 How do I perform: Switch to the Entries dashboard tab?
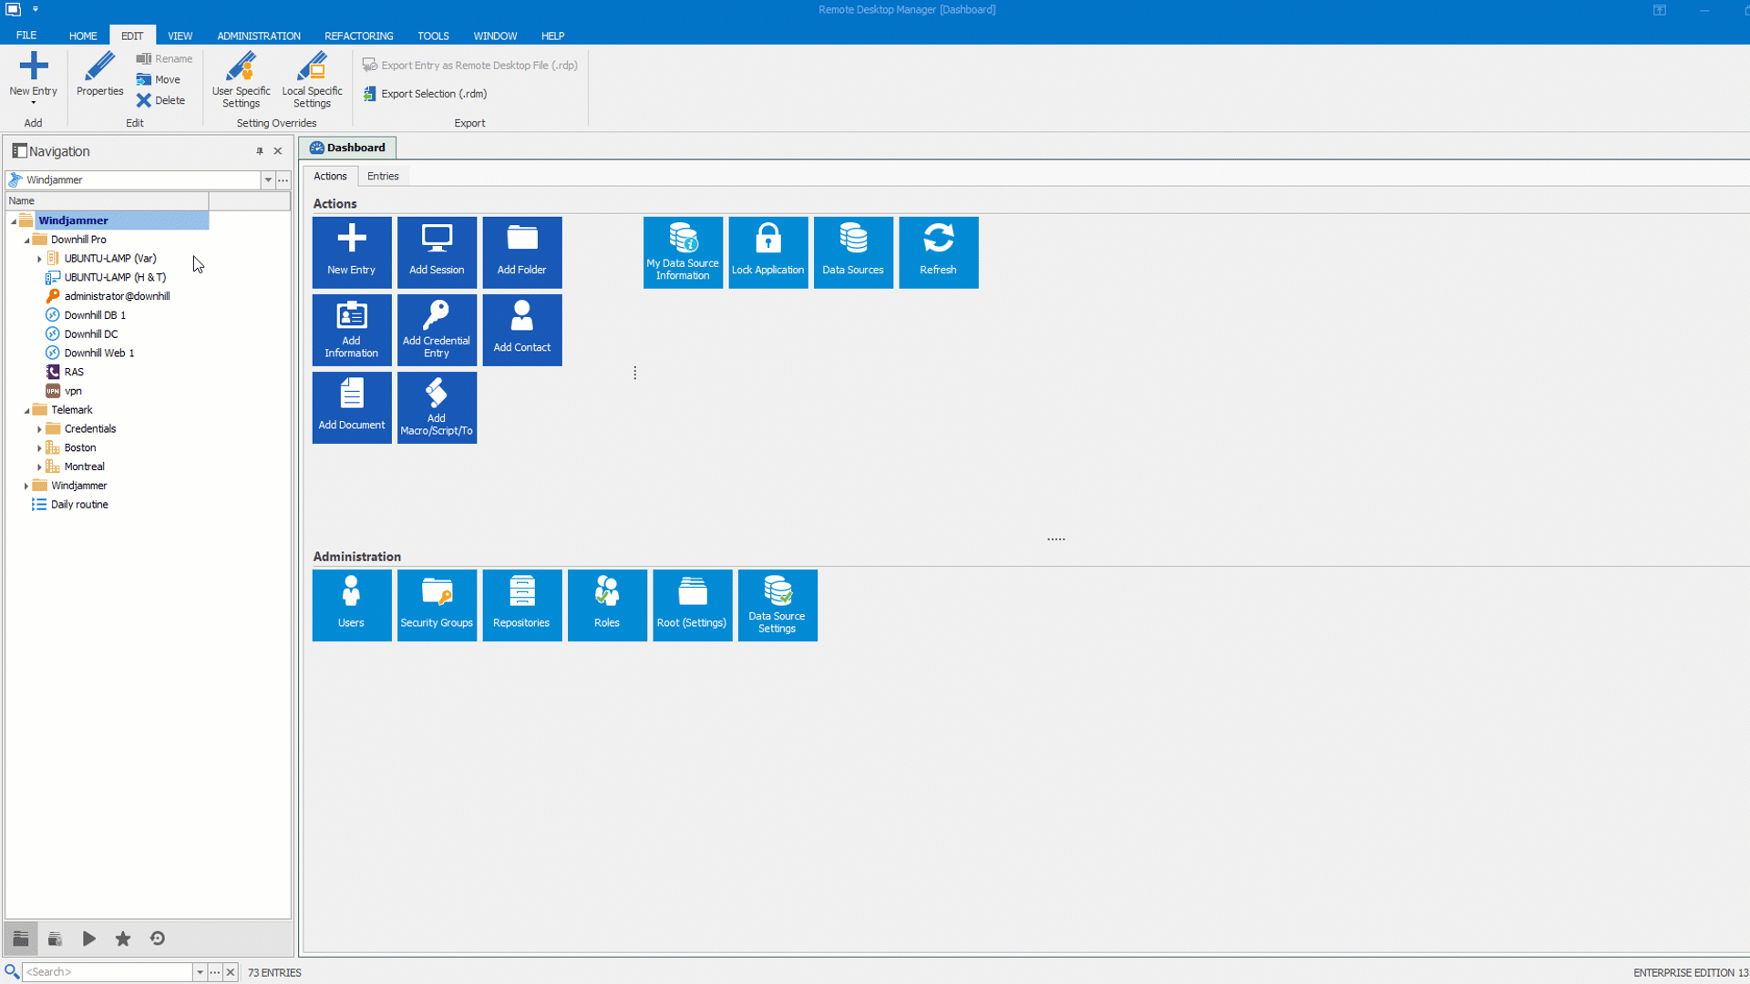pyautogui.click(x=383, y=176)
